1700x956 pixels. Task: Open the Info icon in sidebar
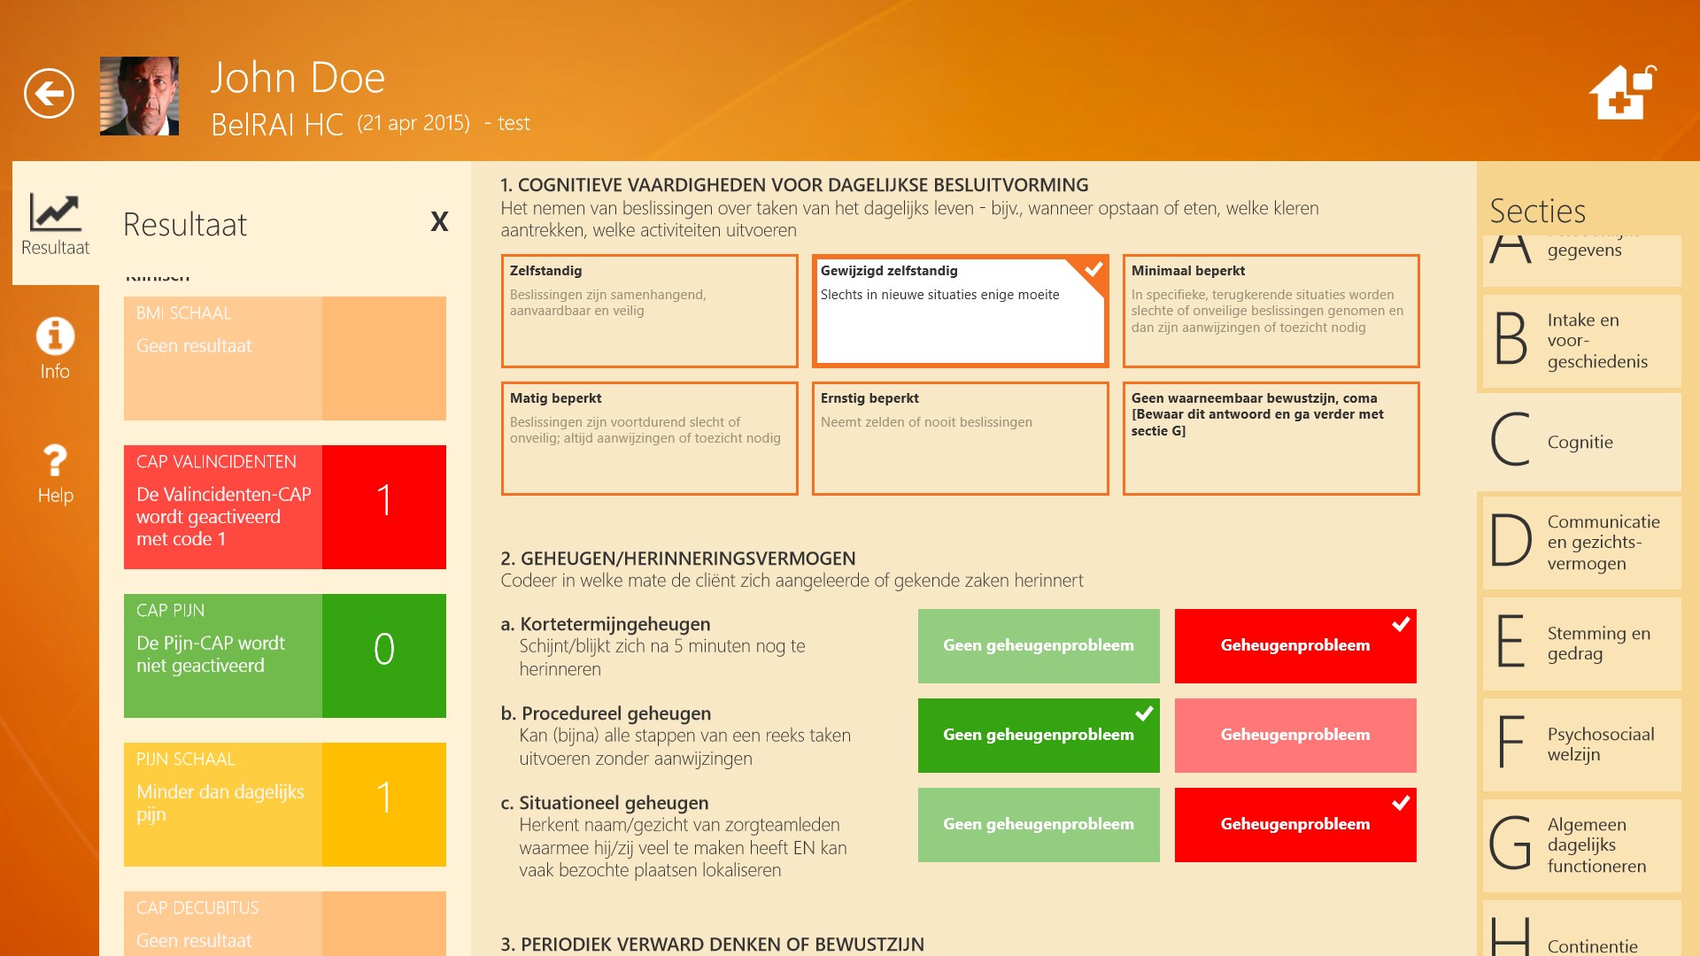pos(55,348)
